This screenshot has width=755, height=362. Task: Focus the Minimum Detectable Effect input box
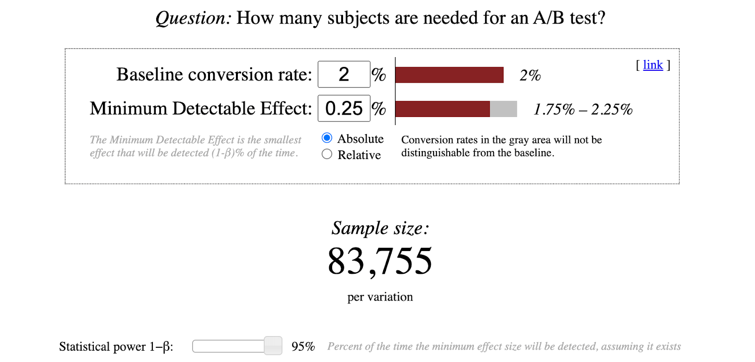[x=344, y=109]
